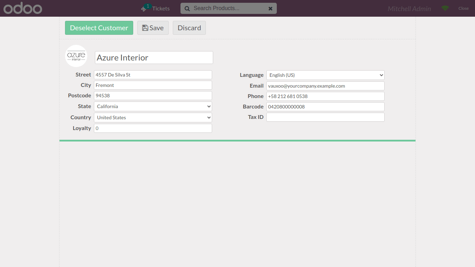Open the State dropdown

[x=153, y=106]
